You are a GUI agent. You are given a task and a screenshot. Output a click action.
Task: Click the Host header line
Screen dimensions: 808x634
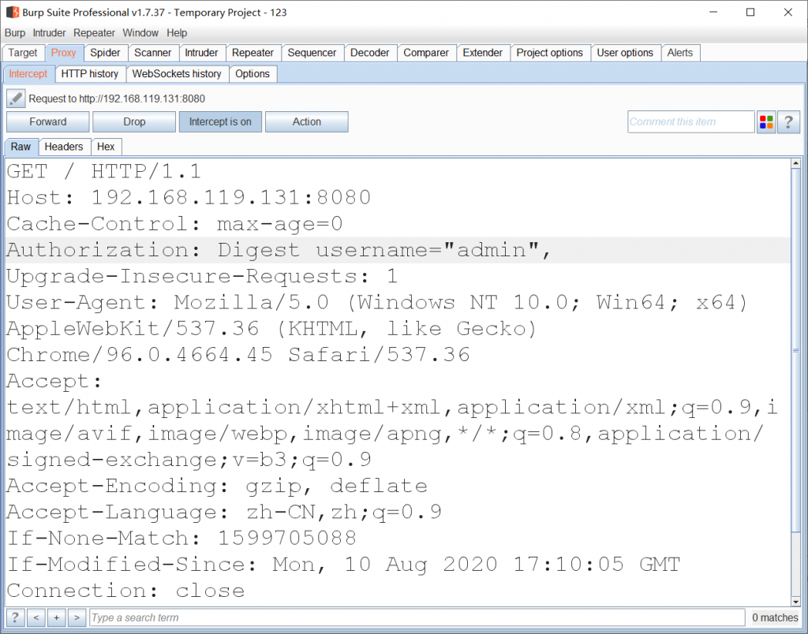189,197
